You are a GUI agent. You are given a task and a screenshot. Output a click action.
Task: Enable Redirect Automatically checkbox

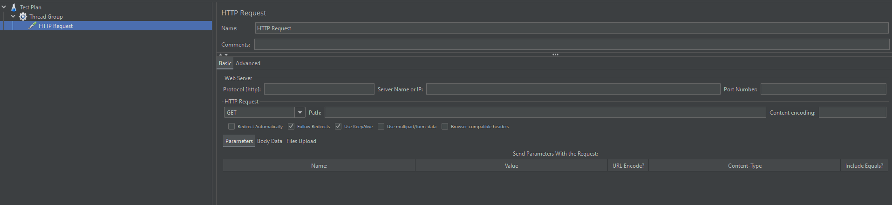(232, 126)
